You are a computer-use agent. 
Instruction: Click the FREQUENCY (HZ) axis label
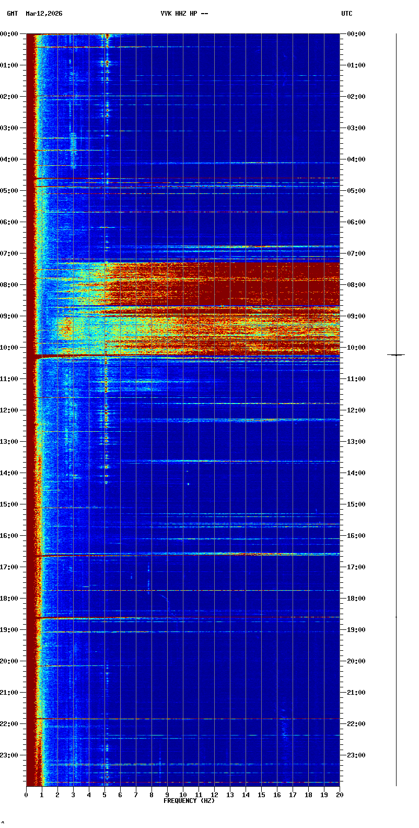point(189,801)
